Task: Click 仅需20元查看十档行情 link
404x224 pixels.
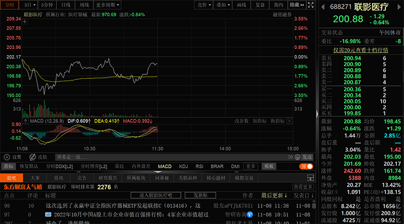Action: [x=361, y=50]
